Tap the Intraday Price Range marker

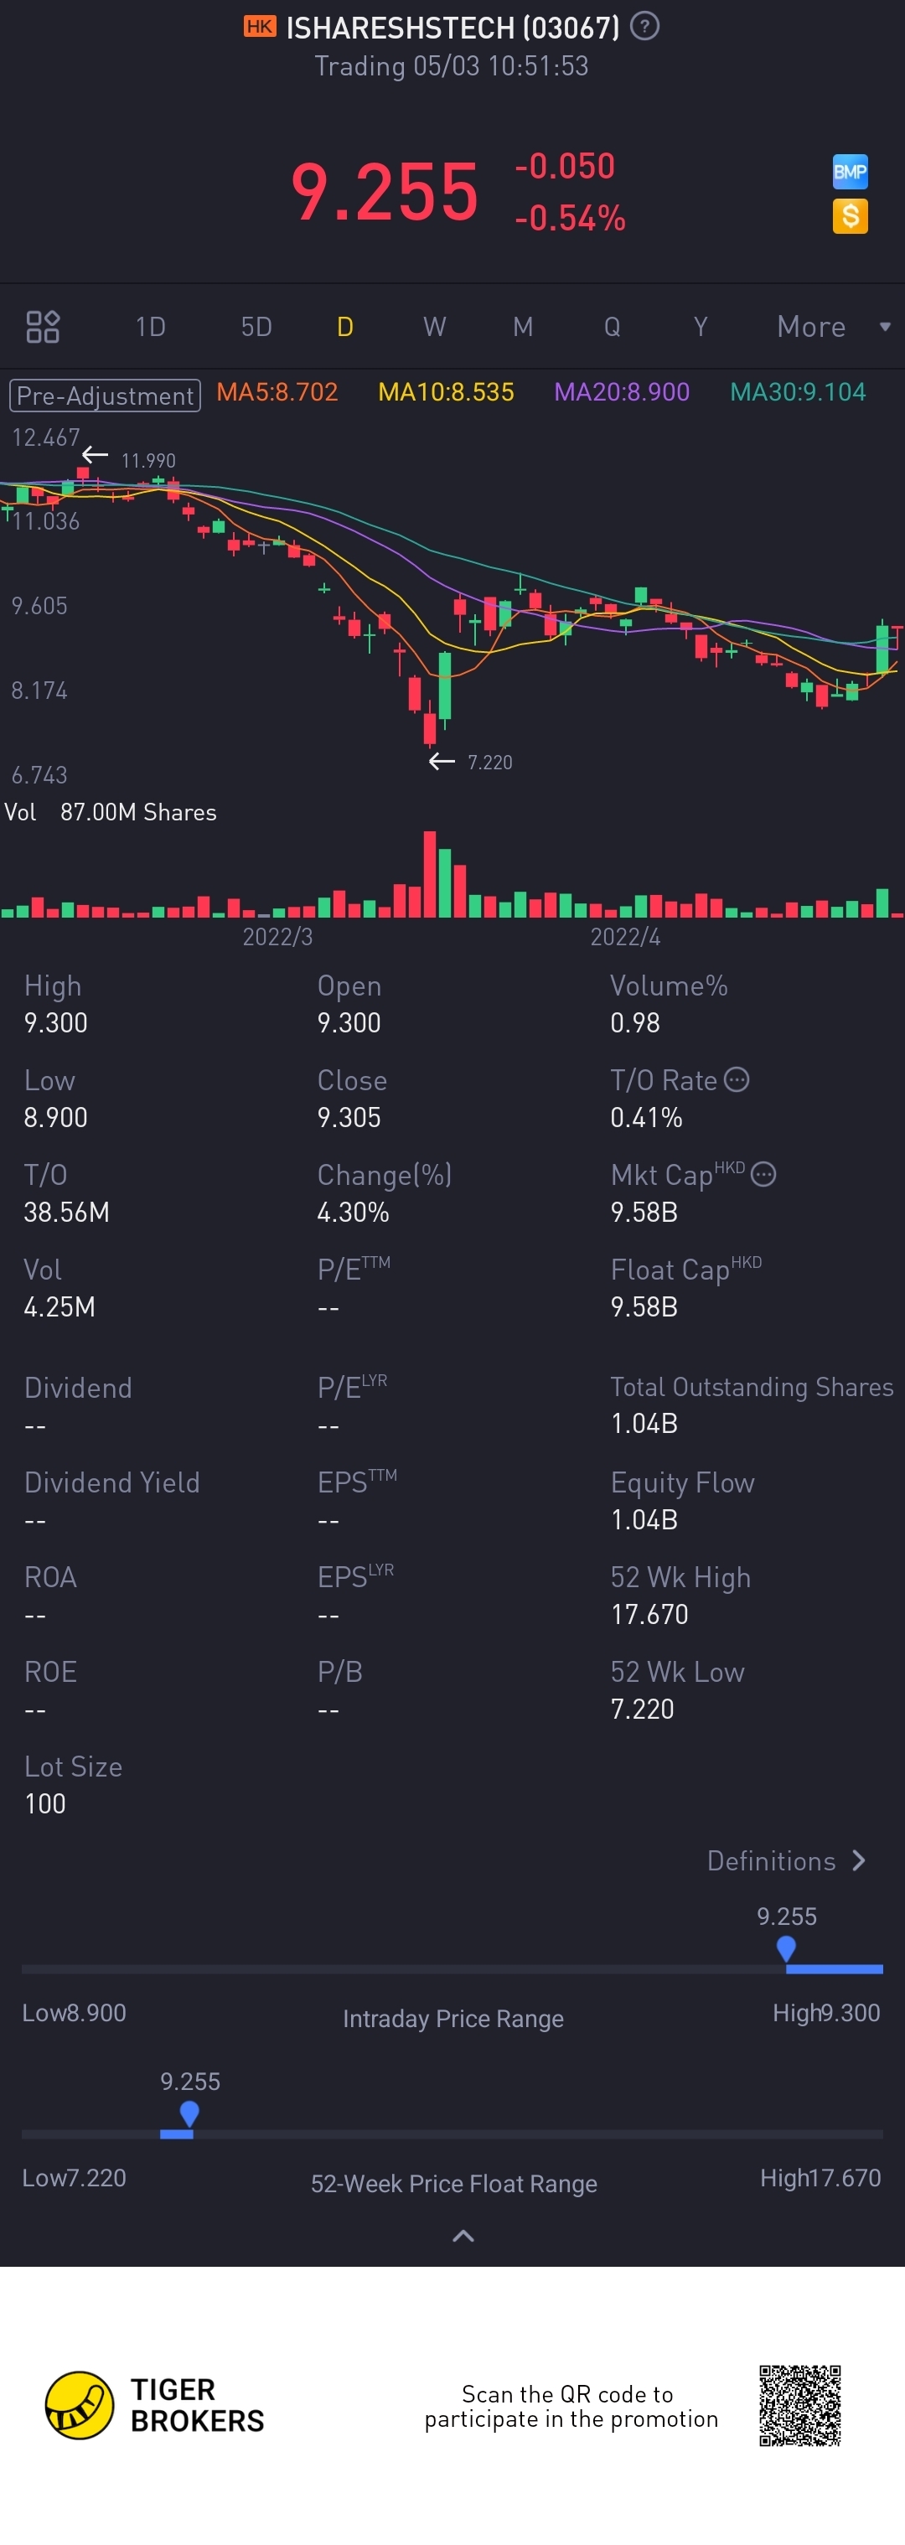point(787,1948)
